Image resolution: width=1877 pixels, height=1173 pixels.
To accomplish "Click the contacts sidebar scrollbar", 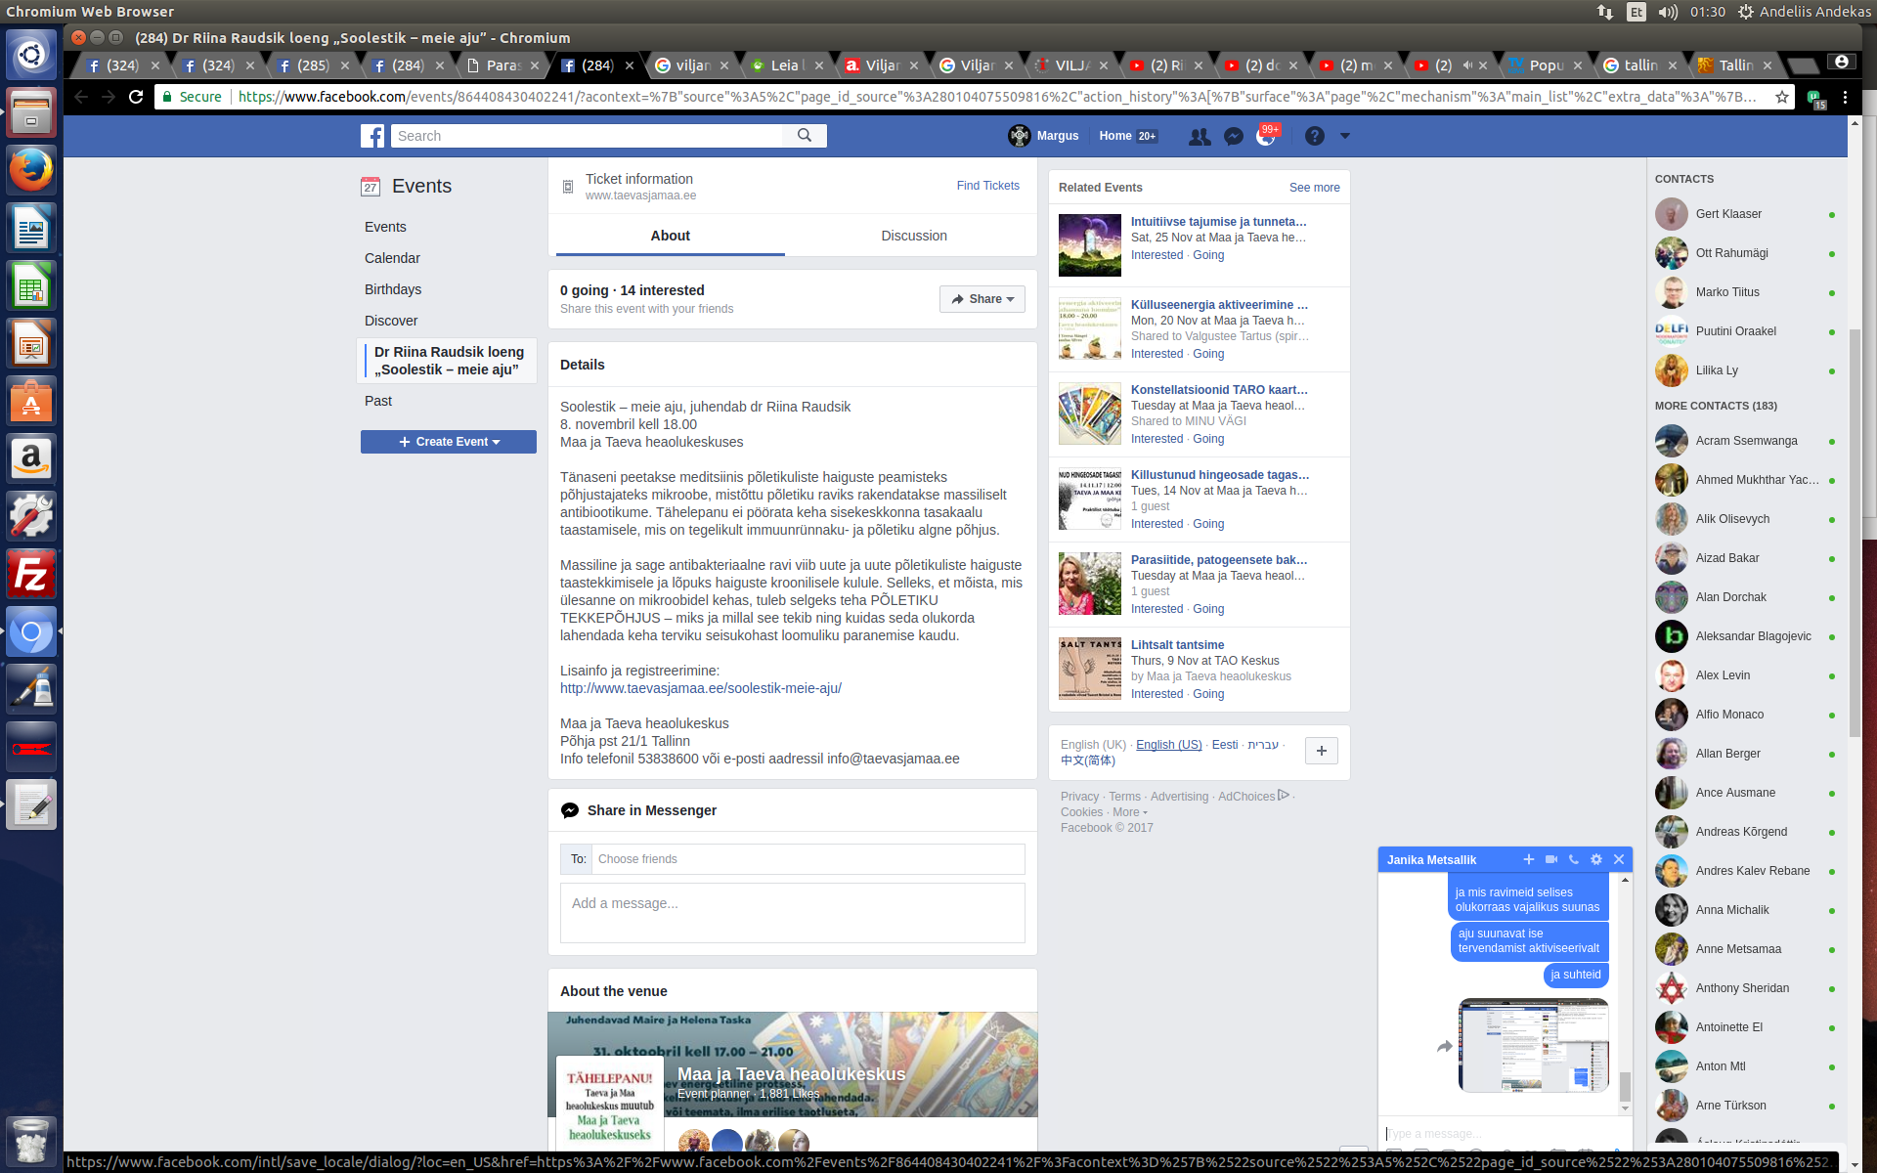I will pyautogui.click(x=1854, y=533).
